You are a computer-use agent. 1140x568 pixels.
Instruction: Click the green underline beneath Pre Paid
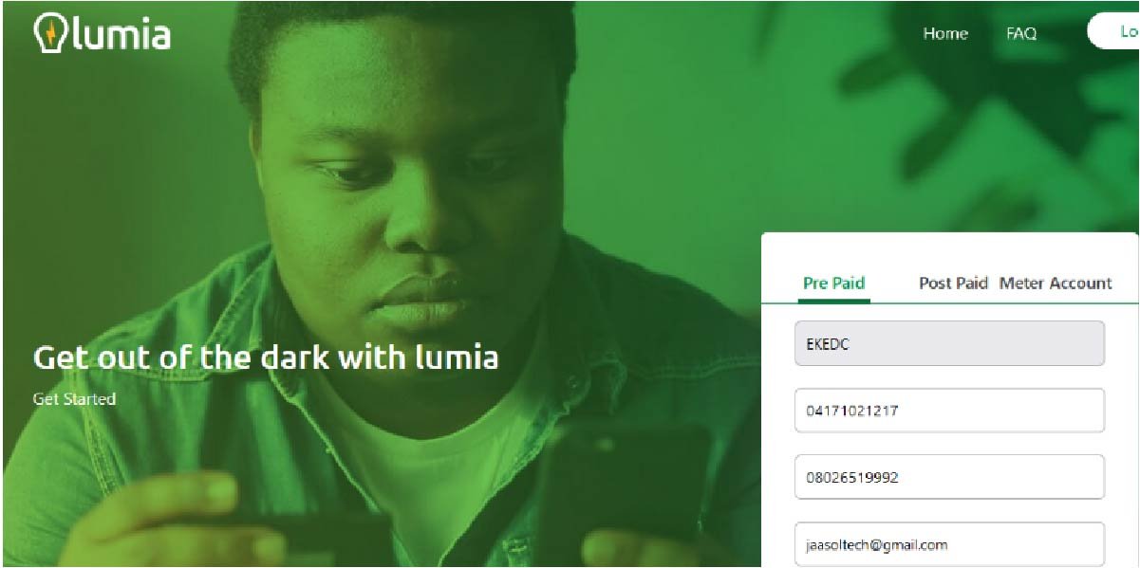pyautogui.click(x=834, y=301)
